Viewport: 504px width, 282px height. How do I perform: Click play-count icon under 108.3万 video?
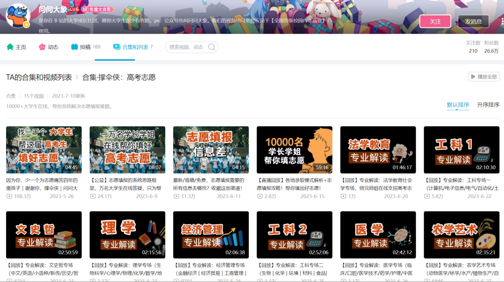(x=9, y=196)
